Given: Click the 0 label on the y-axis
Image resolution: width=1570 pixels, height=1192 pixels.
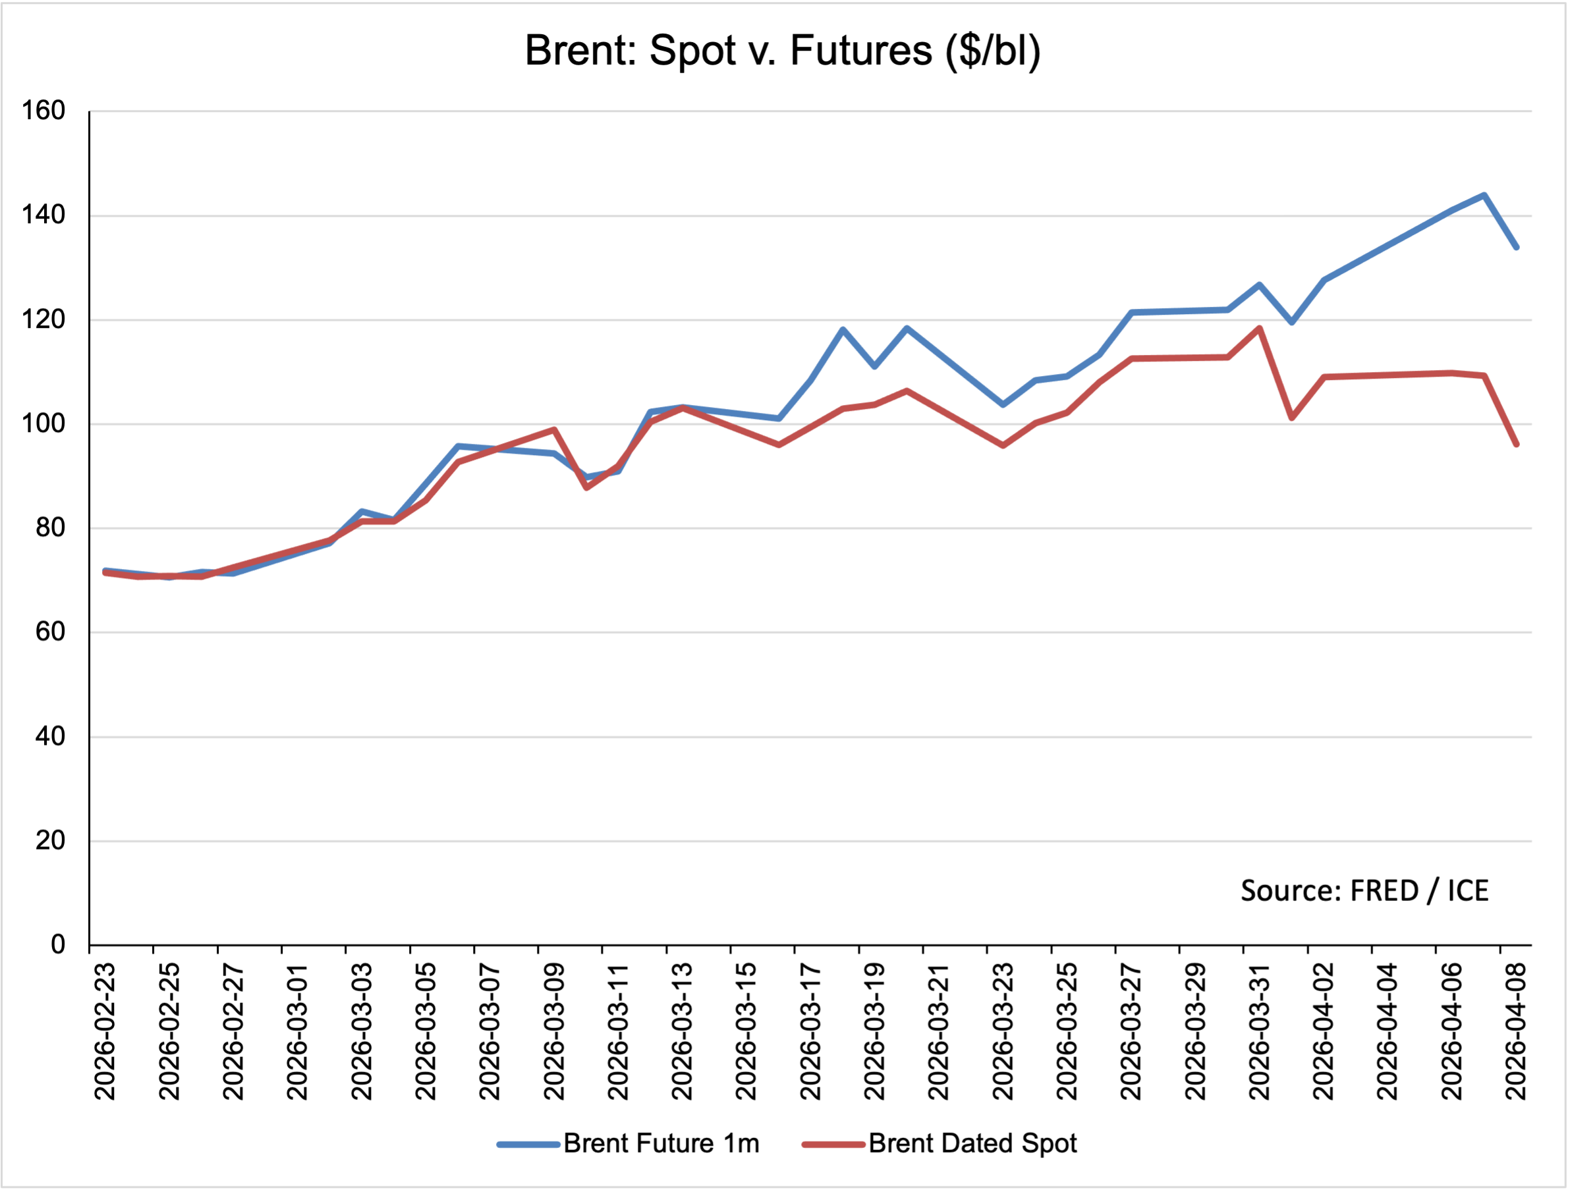Looking at the screenshot, I should coord(57,944).
